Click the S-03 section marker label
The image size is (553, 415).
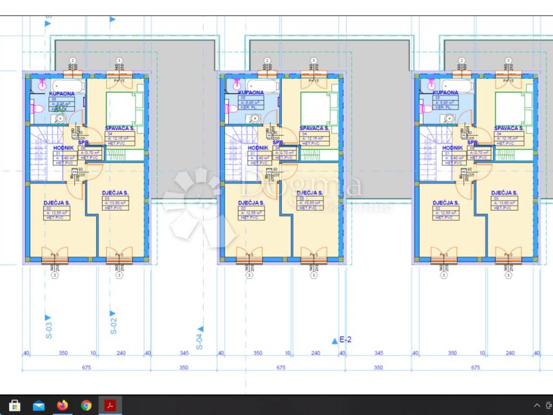(48, 329)
